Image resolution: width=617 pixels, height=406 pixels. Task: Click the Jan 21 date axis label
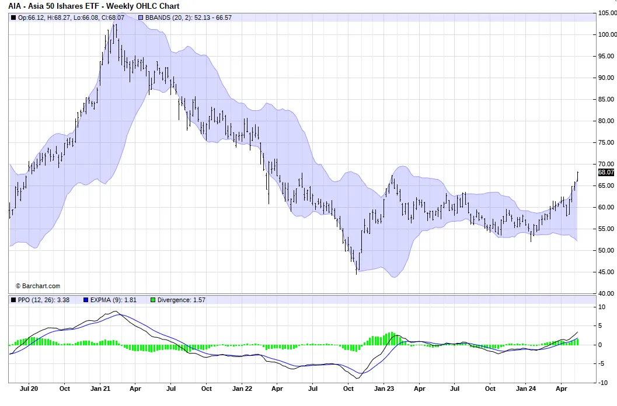(100, 388)
